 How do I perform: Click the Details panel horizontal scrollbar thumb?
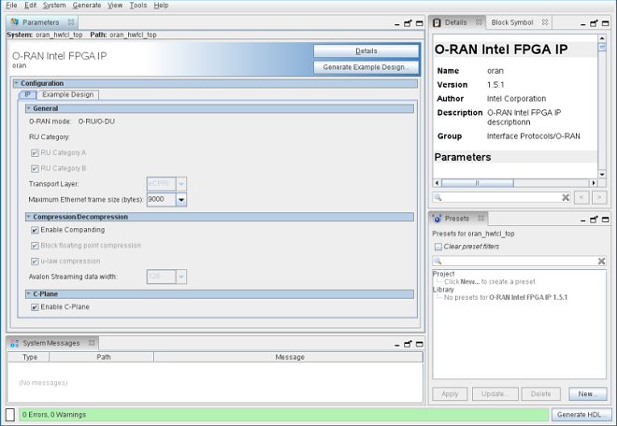[x=478, y=183]
